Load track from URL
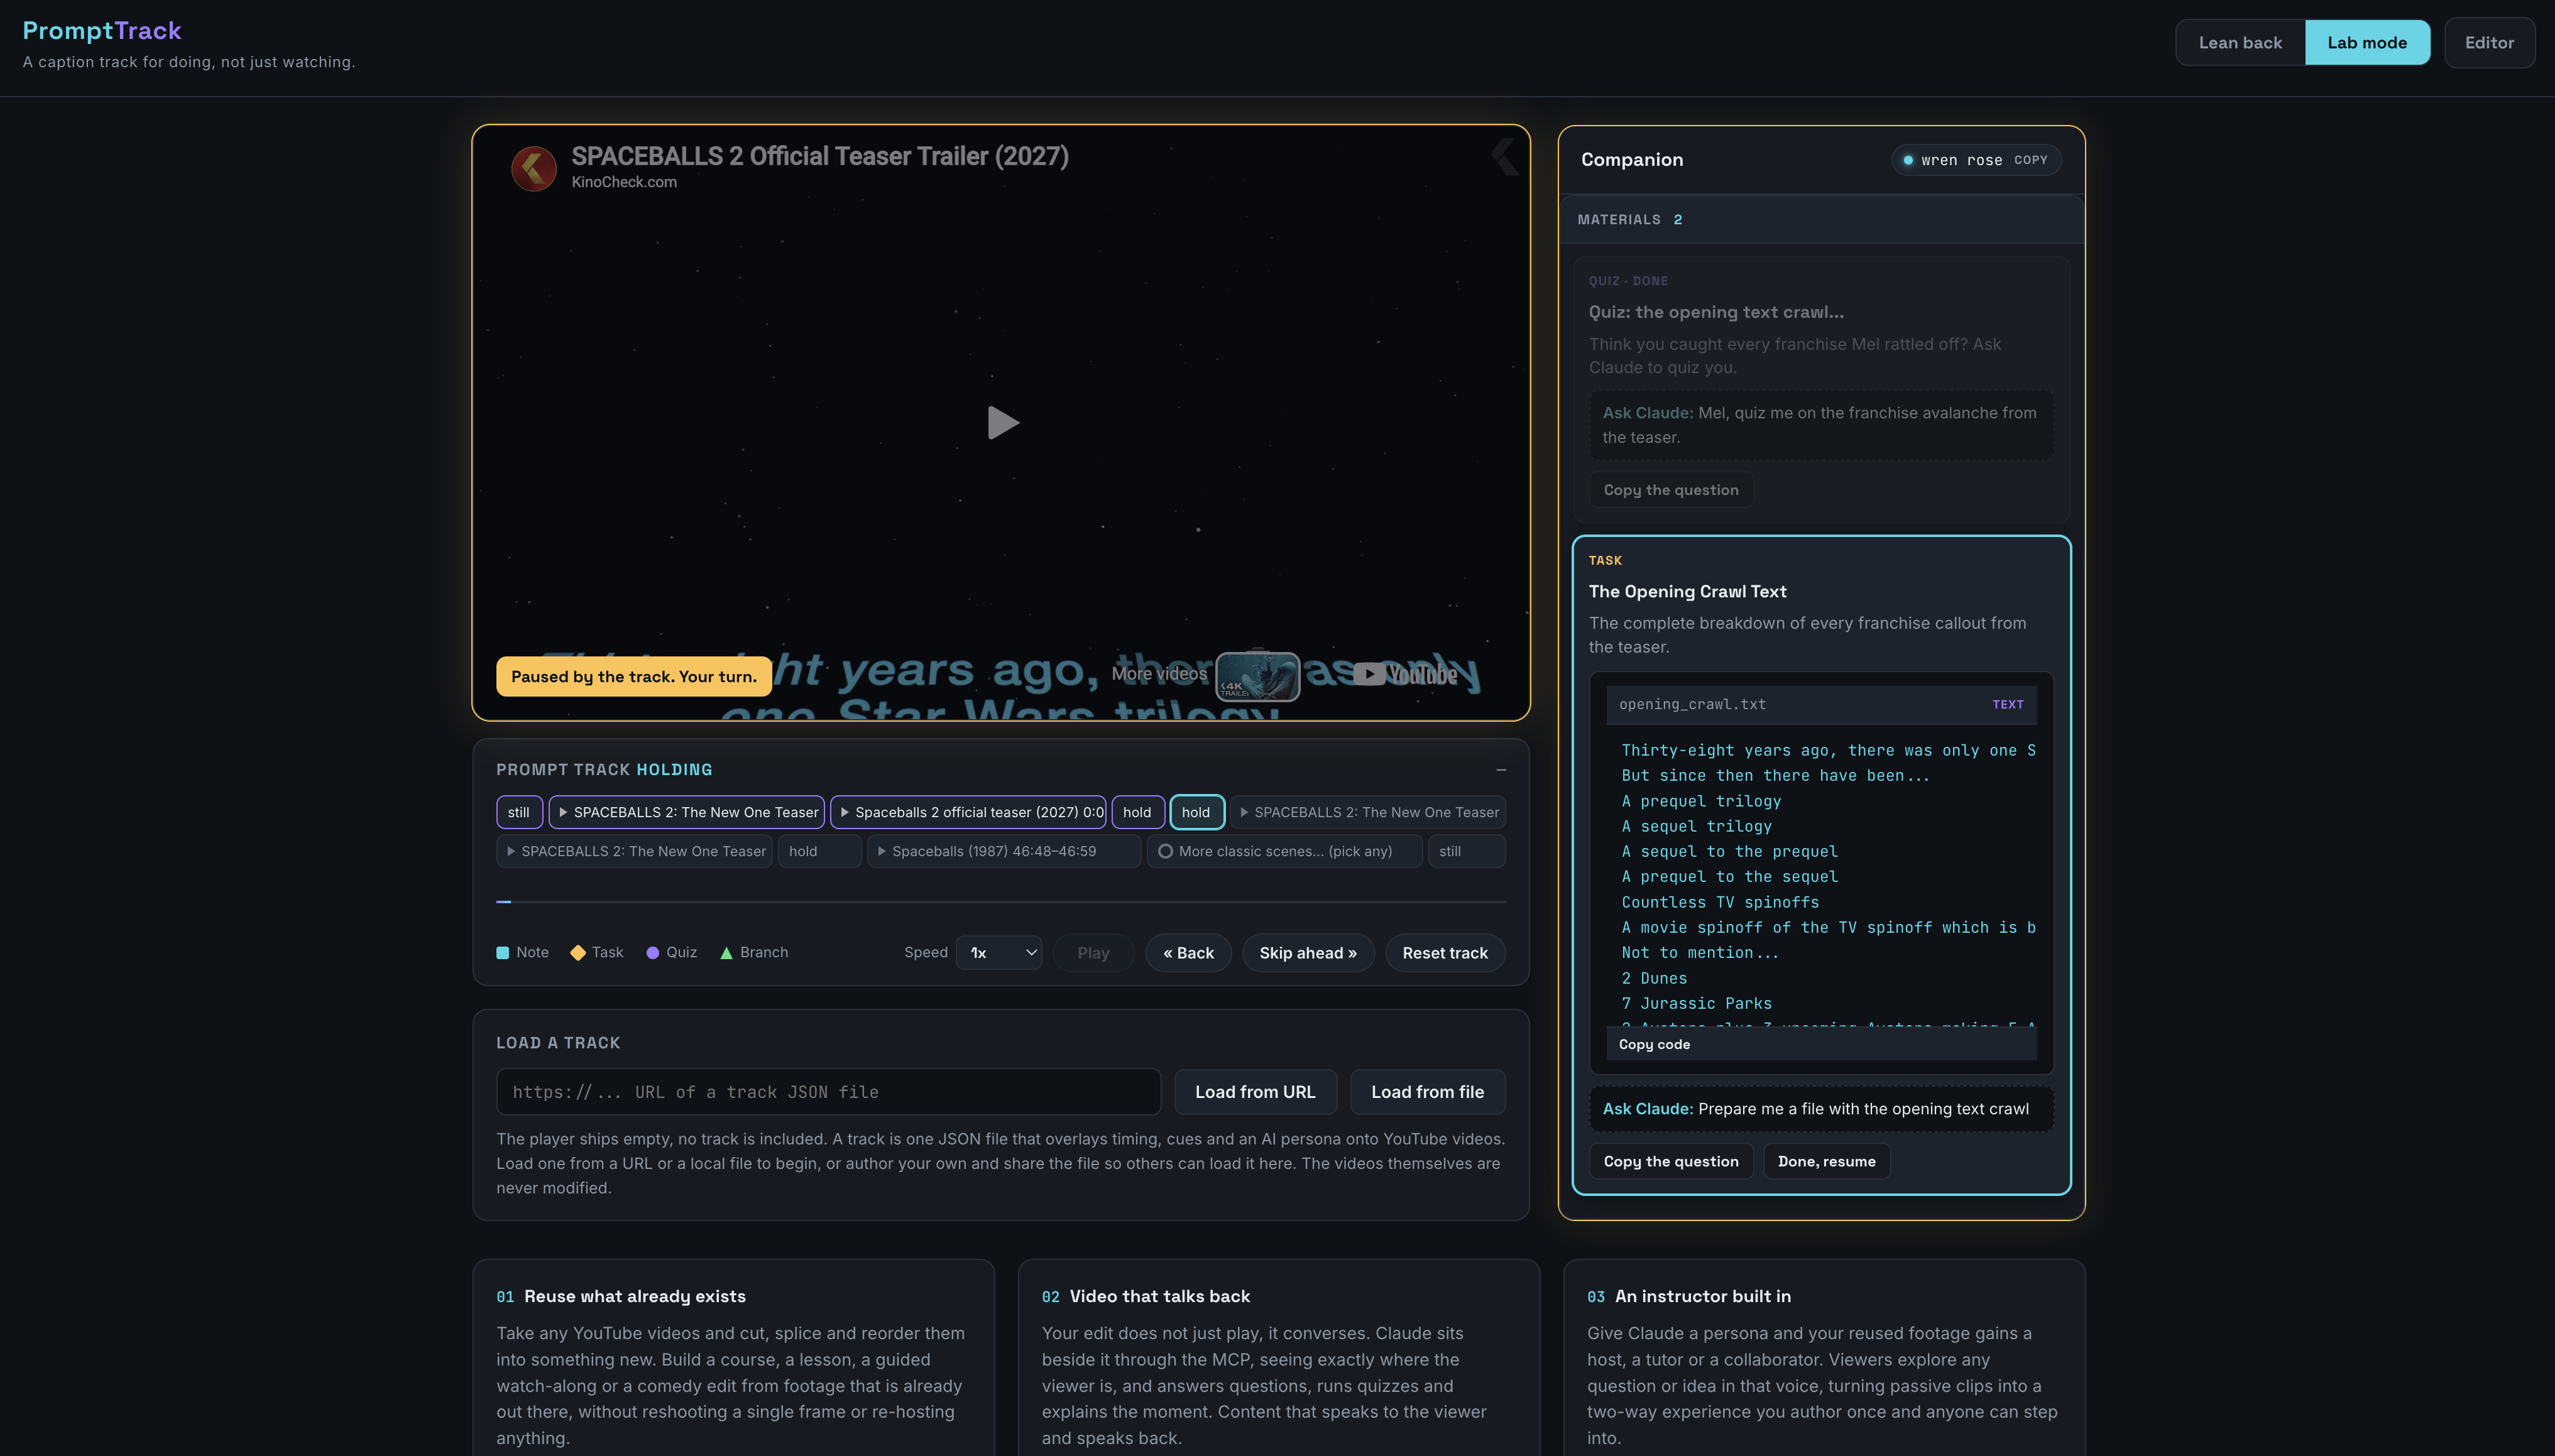Screen dimensions: 2555x1456 tap(1254, 1092)
